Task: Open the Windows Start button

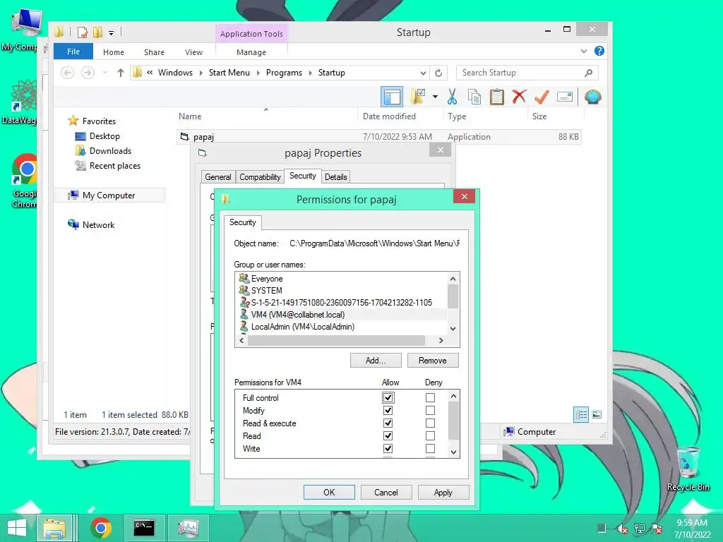Action: coord(17,528)
